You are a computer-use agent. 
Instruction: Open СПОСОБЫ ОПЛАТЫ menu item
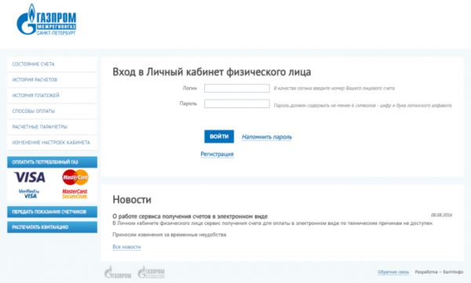coord(53,111)
